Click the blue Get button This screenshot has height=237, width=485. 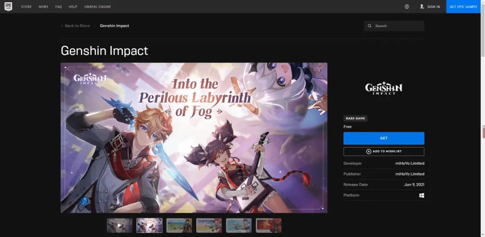point(384,138)
